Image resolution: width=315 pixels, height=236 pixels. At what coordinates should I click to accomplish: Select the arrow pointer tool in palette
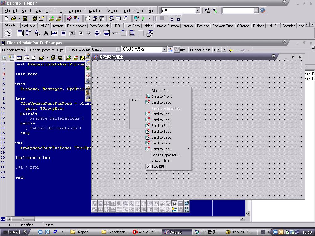[x=8, y=33]
